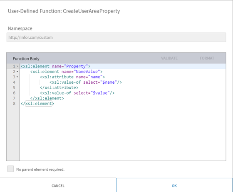
Task: Select line number 4 in the gutter
Action: pos(14,82)
